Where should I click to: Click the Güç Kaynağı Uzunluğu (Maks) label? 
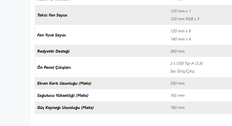pos(65,108)
